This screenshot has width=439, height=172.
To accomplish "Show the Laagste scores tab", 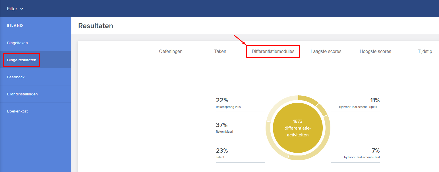I will point(326,52).
